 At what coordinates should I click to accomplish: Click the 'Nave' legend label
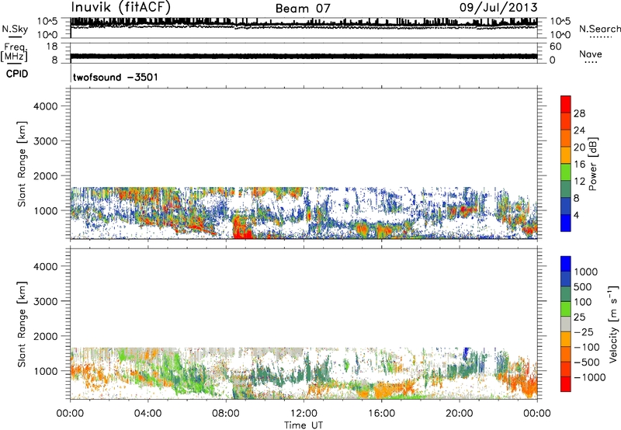point(591,54)
